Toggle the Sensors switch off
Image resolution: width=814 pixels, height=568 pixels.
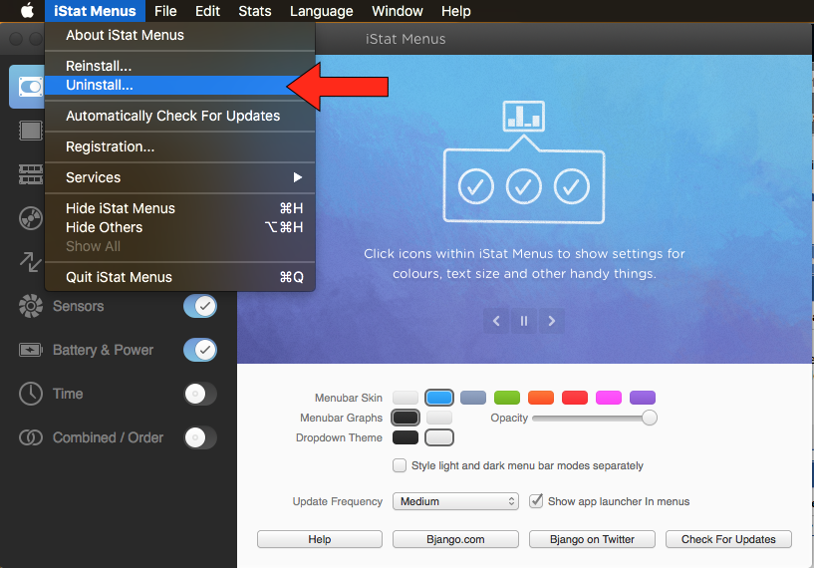pos(200,306)
